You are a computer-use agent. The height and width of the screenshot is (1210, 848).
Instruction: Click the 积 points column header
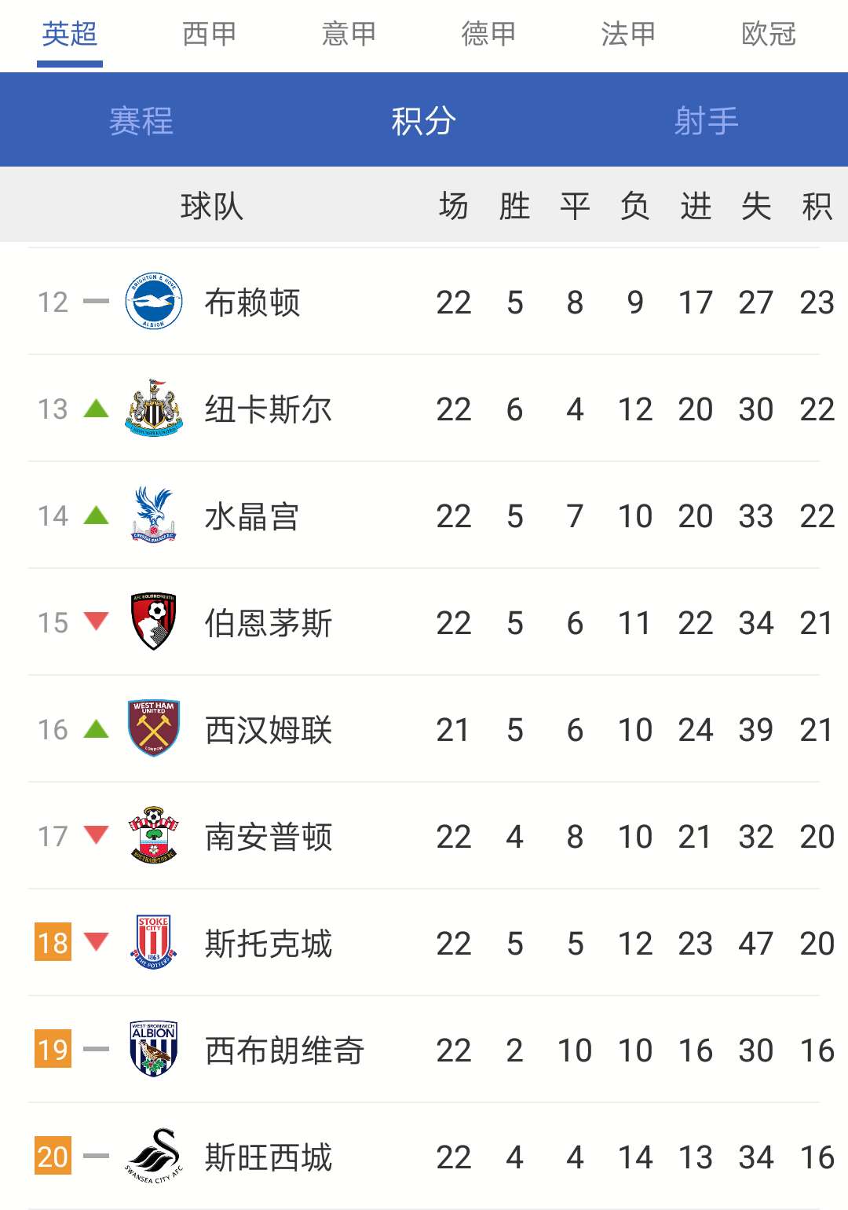pos(819,206)
